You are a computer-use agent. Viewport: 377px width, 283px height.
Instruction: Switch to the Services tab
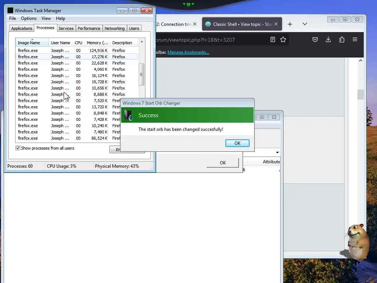tap(66, 28)
